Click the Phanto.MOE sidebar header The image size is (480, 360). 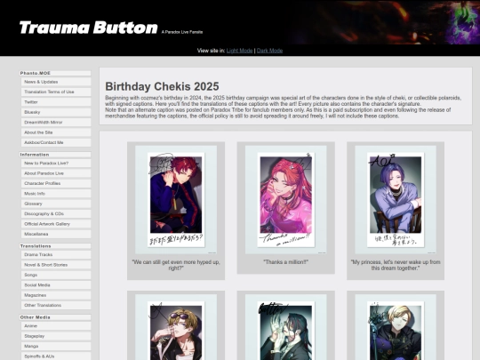[x=55, y=73]
